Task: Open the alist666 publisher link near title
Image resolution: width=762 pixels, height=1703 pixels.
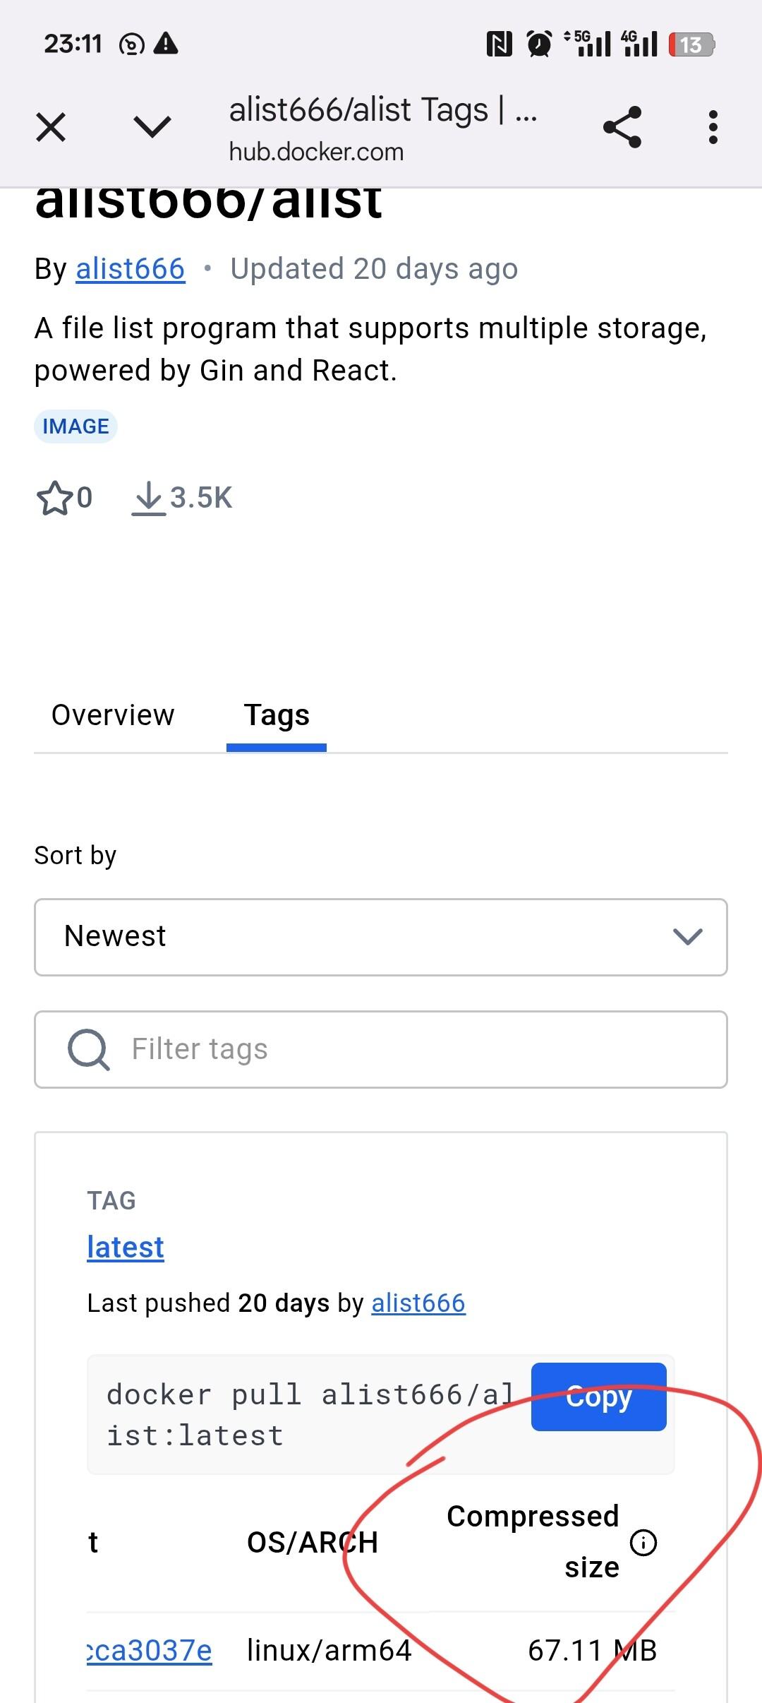Action: [131, 269]
